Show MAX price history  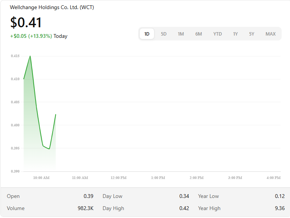[270, 34]
